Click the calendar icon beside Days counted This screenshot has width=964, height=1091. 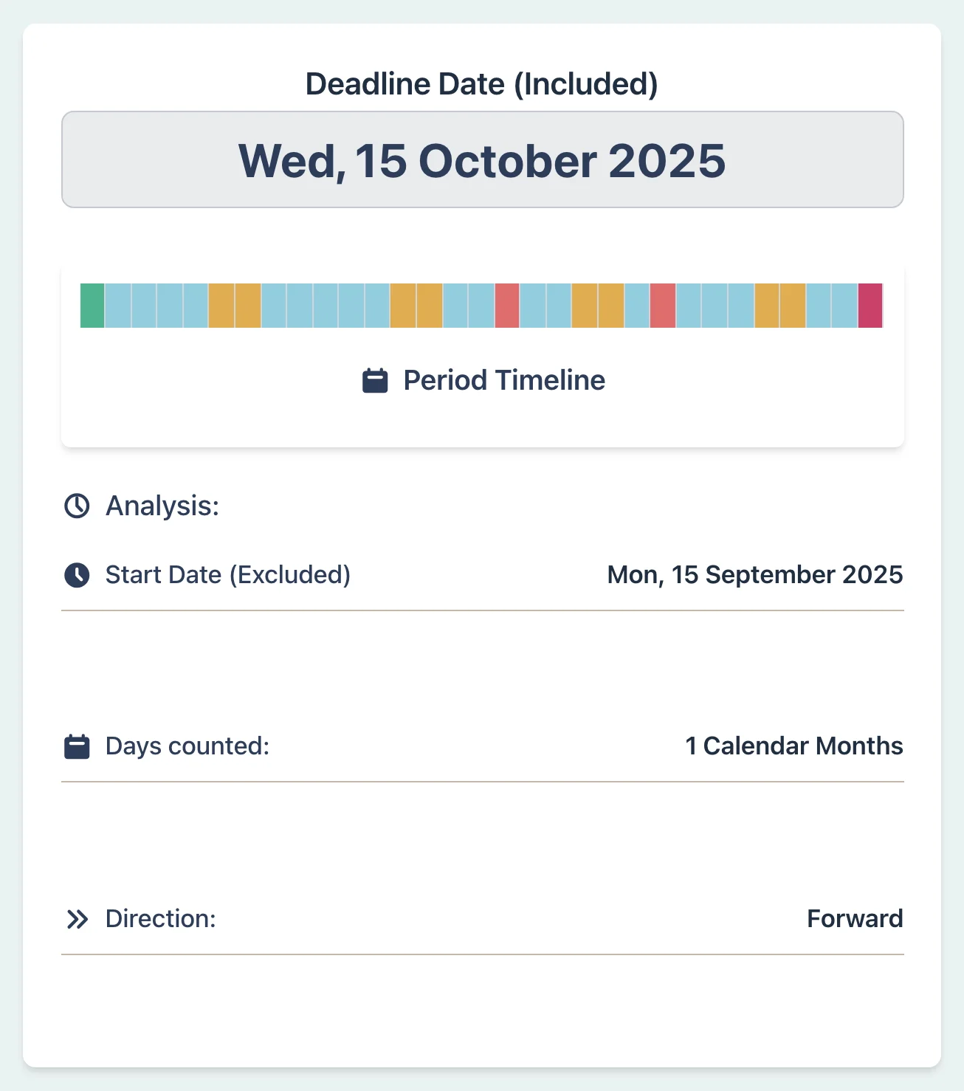[76, 746]
